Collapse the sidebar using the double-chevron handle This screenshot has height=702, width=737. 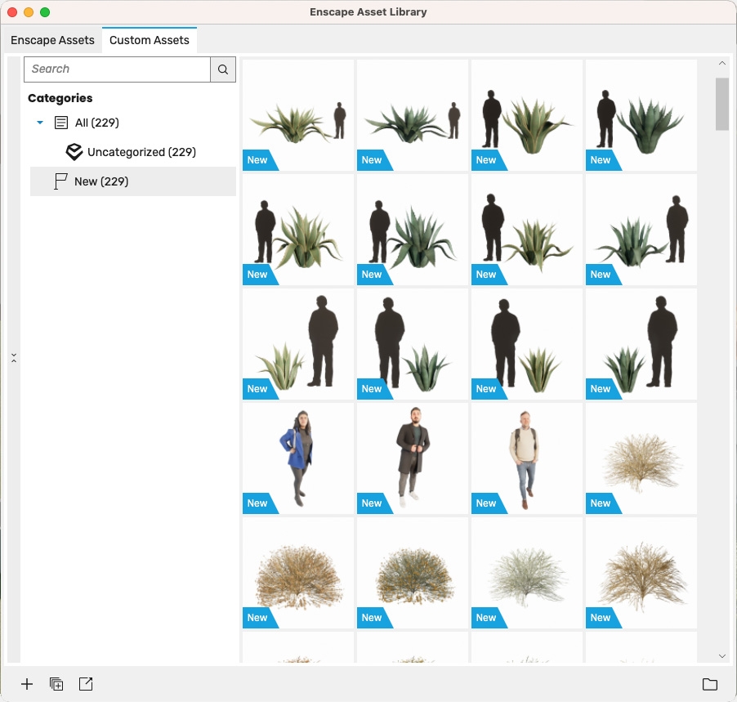pyautogui.click(x=14, y=357)
